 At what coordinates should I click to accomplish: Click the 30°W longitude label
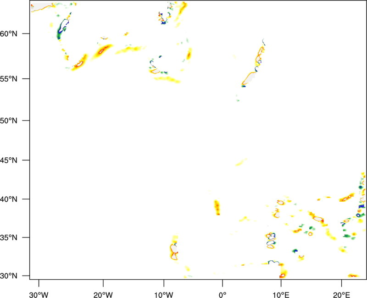tap(39, 295)
